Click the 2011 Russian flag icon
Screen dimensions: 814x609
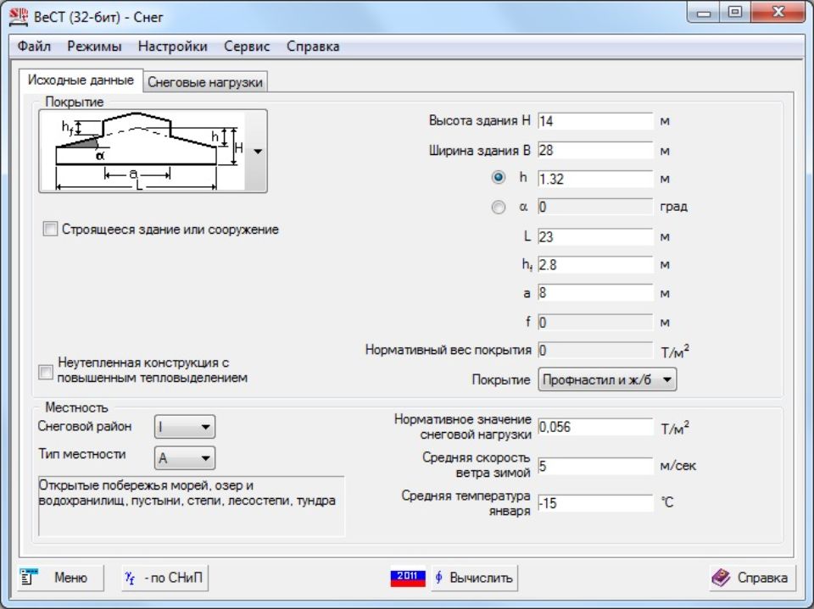coord(408,578)
